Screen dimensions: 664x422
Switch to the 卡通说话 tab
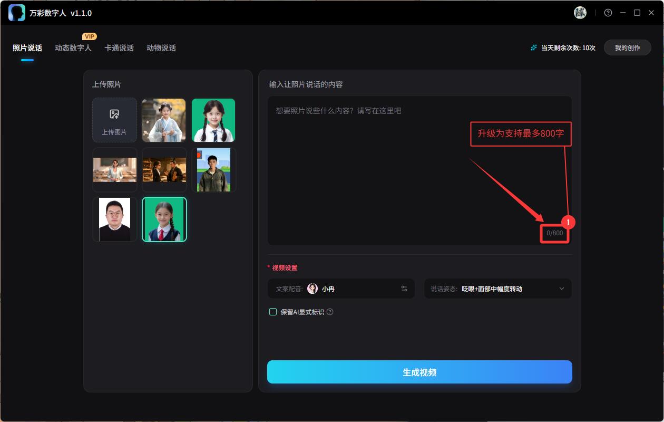119,48
